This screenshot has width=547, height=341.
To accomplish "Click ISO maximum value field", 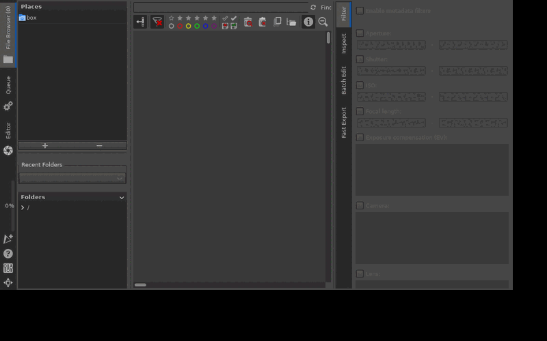I will pyautogui.click(x=473, y=97).
